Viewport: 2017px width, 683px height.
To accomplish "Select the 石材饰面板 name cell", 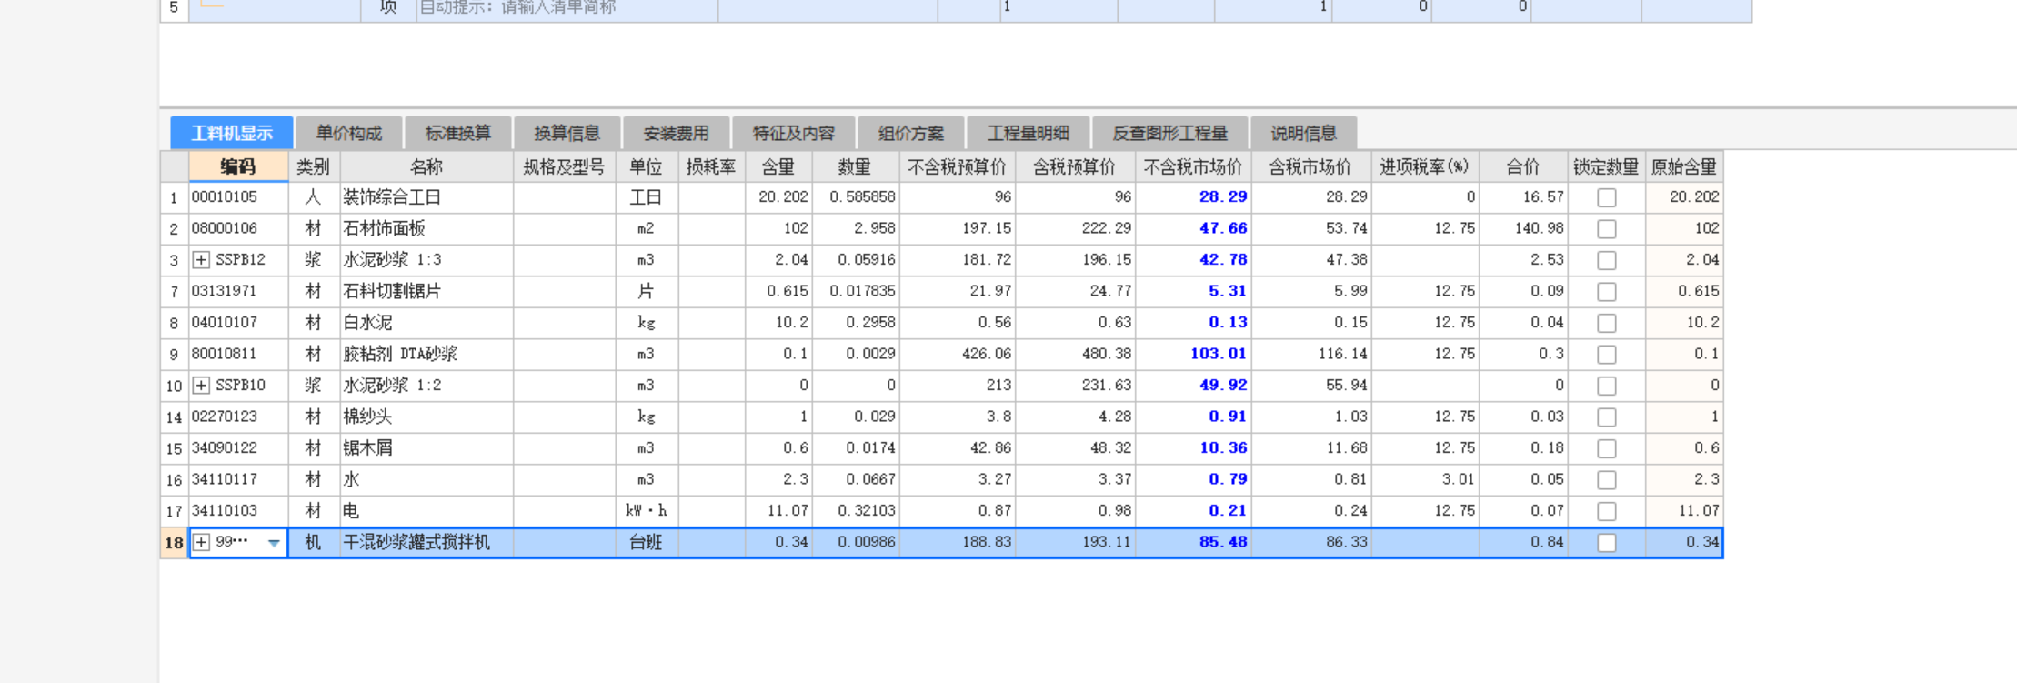I will [x=426, y=228].
